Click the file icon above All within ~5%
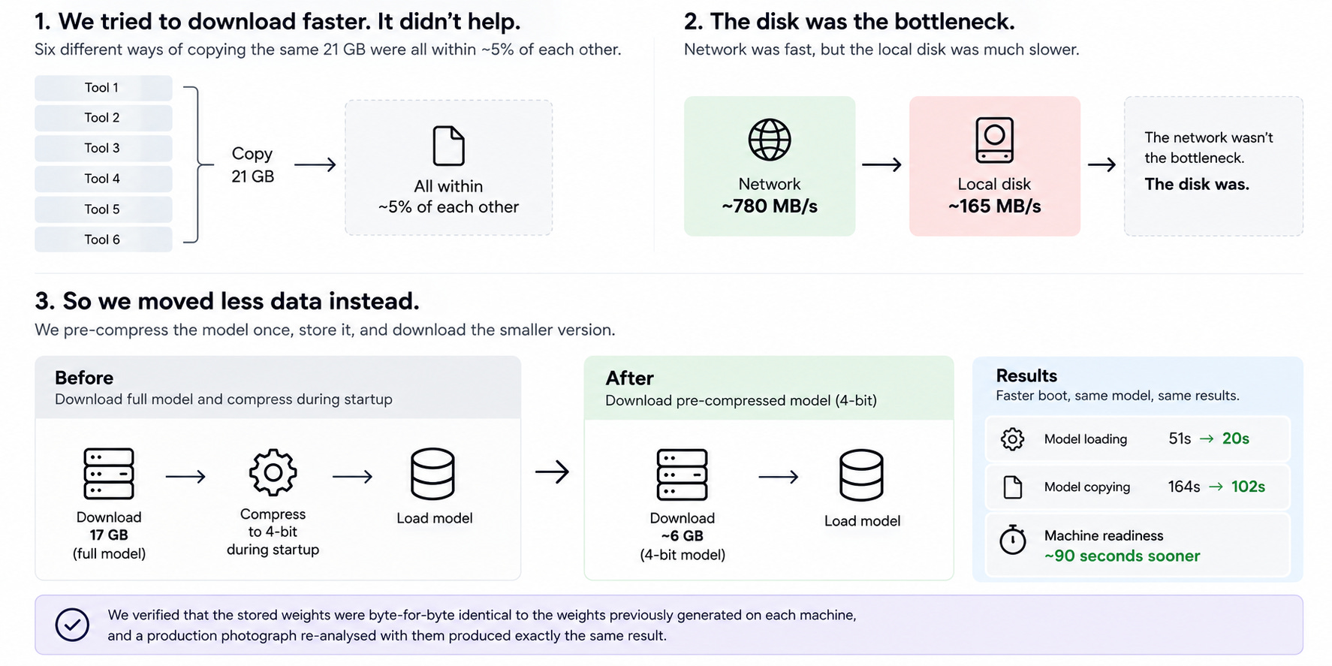This screenshot has width=1332, height=666. click(448, 146)
